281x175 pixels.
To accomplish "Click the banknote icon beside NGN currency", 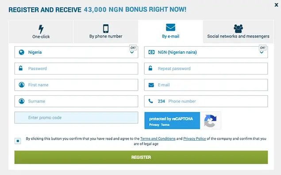I will click(151, 52).
